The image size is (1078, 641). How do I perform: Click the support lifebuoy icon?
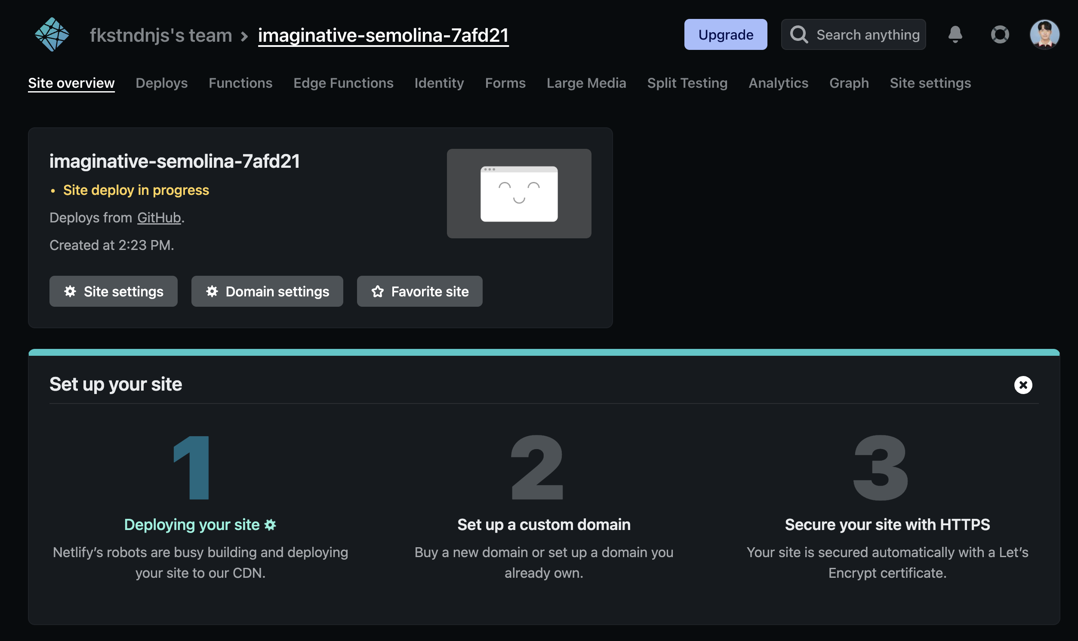pos(999,34)
